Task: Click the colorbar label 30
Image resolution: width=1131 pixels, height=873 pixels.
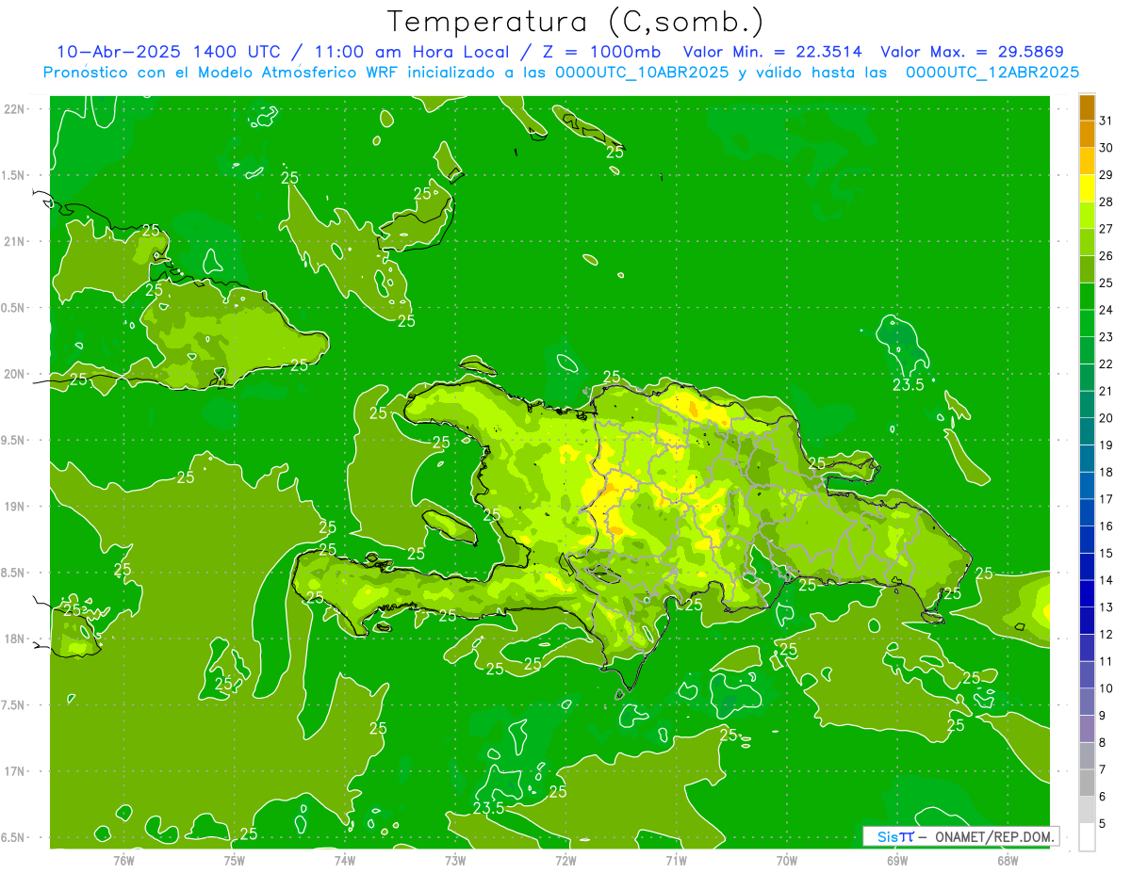Action: [1106, 148]
